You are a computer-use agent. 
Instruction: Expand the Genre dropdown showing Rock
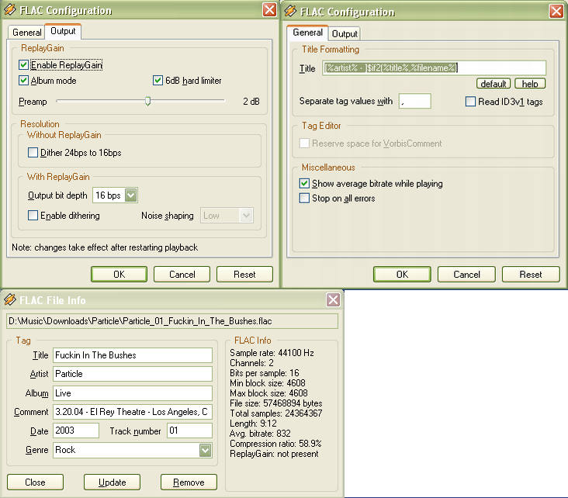(x=205, y=450)
